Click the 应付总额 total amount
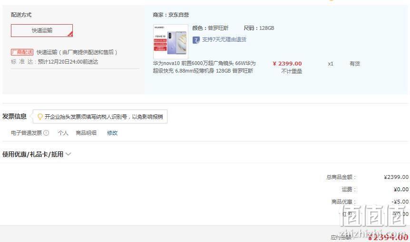 coord(388,237)
